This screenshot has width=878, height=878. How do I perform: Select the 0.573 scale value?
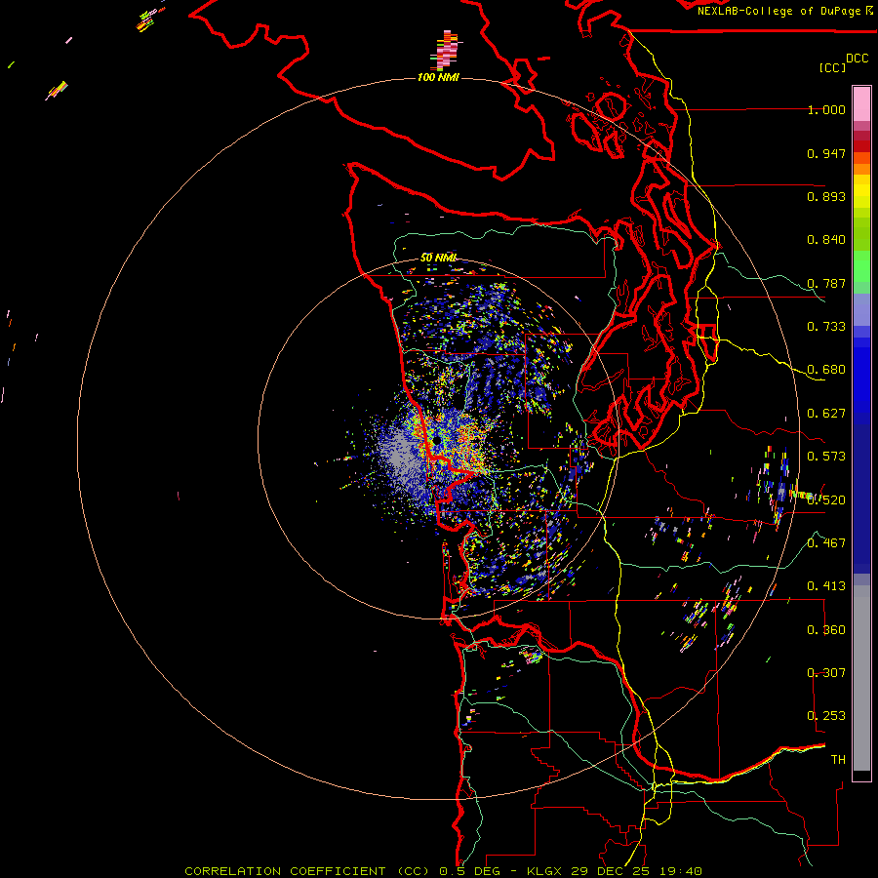(826, 457)
